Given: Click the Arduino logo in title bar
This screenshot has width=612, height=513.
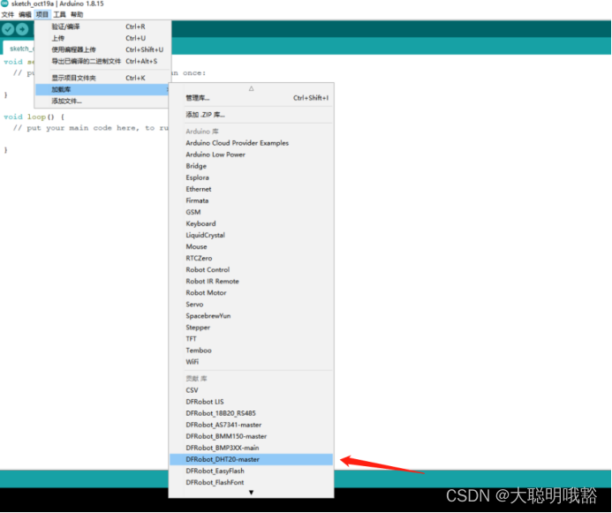Looking at the screenshot, I should coord(4,4).
